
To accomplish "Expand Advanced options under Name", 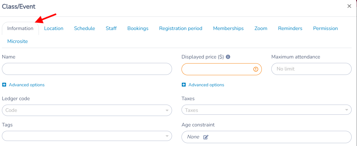I will [27, 85].
